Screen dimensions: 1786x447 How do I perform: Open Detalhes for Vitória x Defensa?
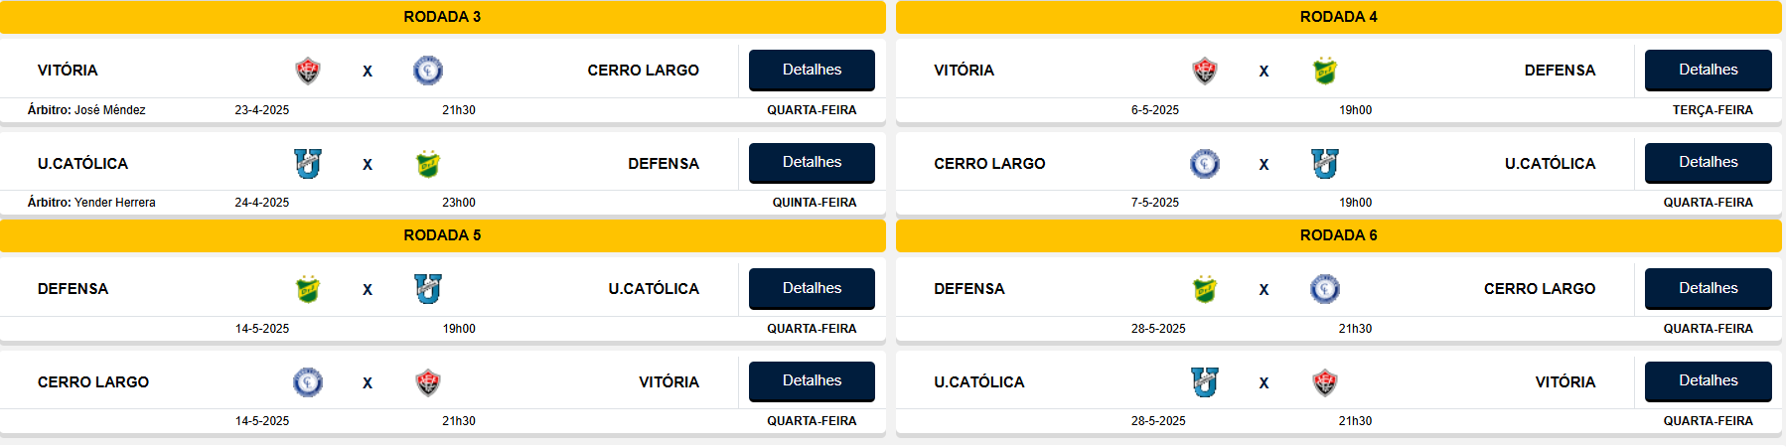(x=1708, y=70)
